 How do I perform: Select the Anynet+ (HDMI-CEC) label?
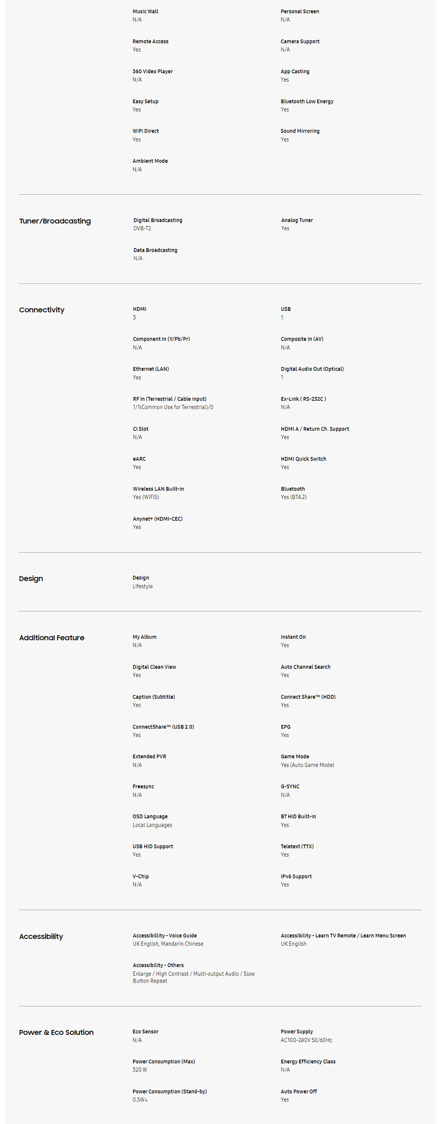coord(157,519)
